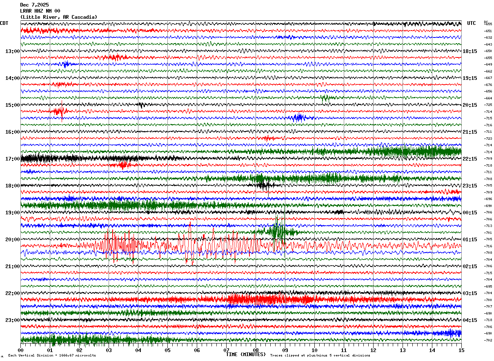
Task: Click the "Each Vertical Division = 1666.67 microvolts" note
Action: (x=52, y=356)
